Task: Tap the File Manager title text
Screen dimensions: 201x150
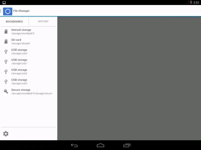Action: click(x=21, y=11)
